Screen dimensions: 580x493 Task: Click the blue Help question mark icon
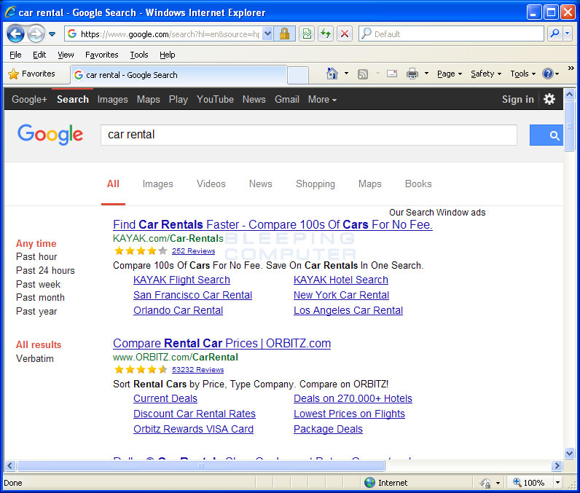coord(548,74)
